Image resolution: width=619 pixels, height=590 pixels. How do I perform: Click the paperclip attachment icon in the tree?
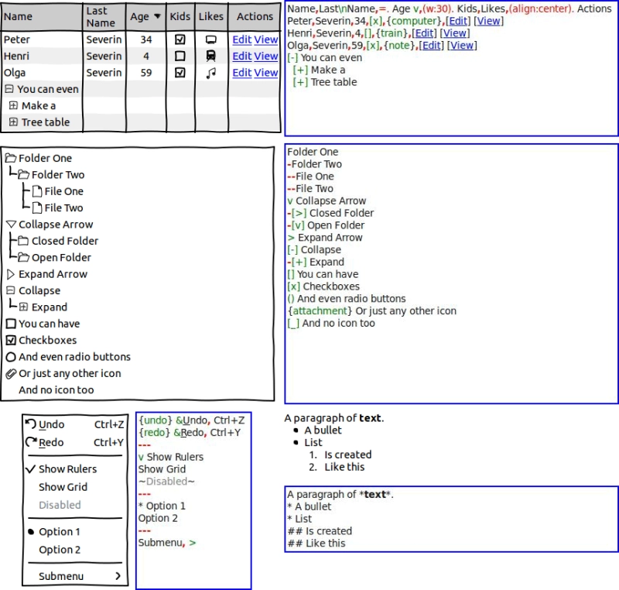click(11, 373)
